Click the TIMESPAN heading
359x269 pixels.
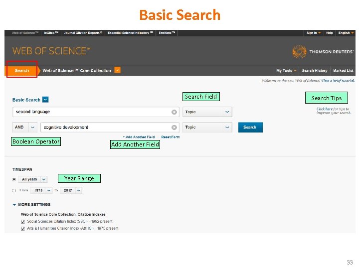pos(22,169)
